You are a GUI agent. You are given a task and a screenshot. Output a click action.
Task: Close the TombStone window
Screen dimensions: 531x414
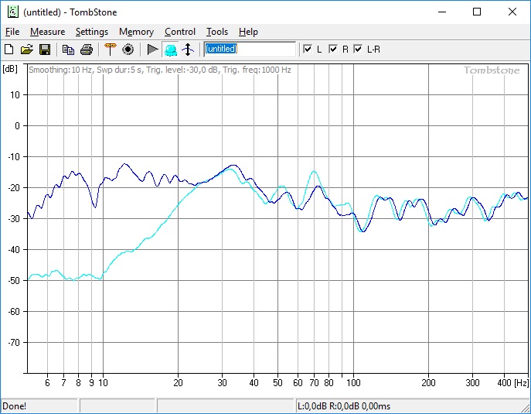pos(512,12)
